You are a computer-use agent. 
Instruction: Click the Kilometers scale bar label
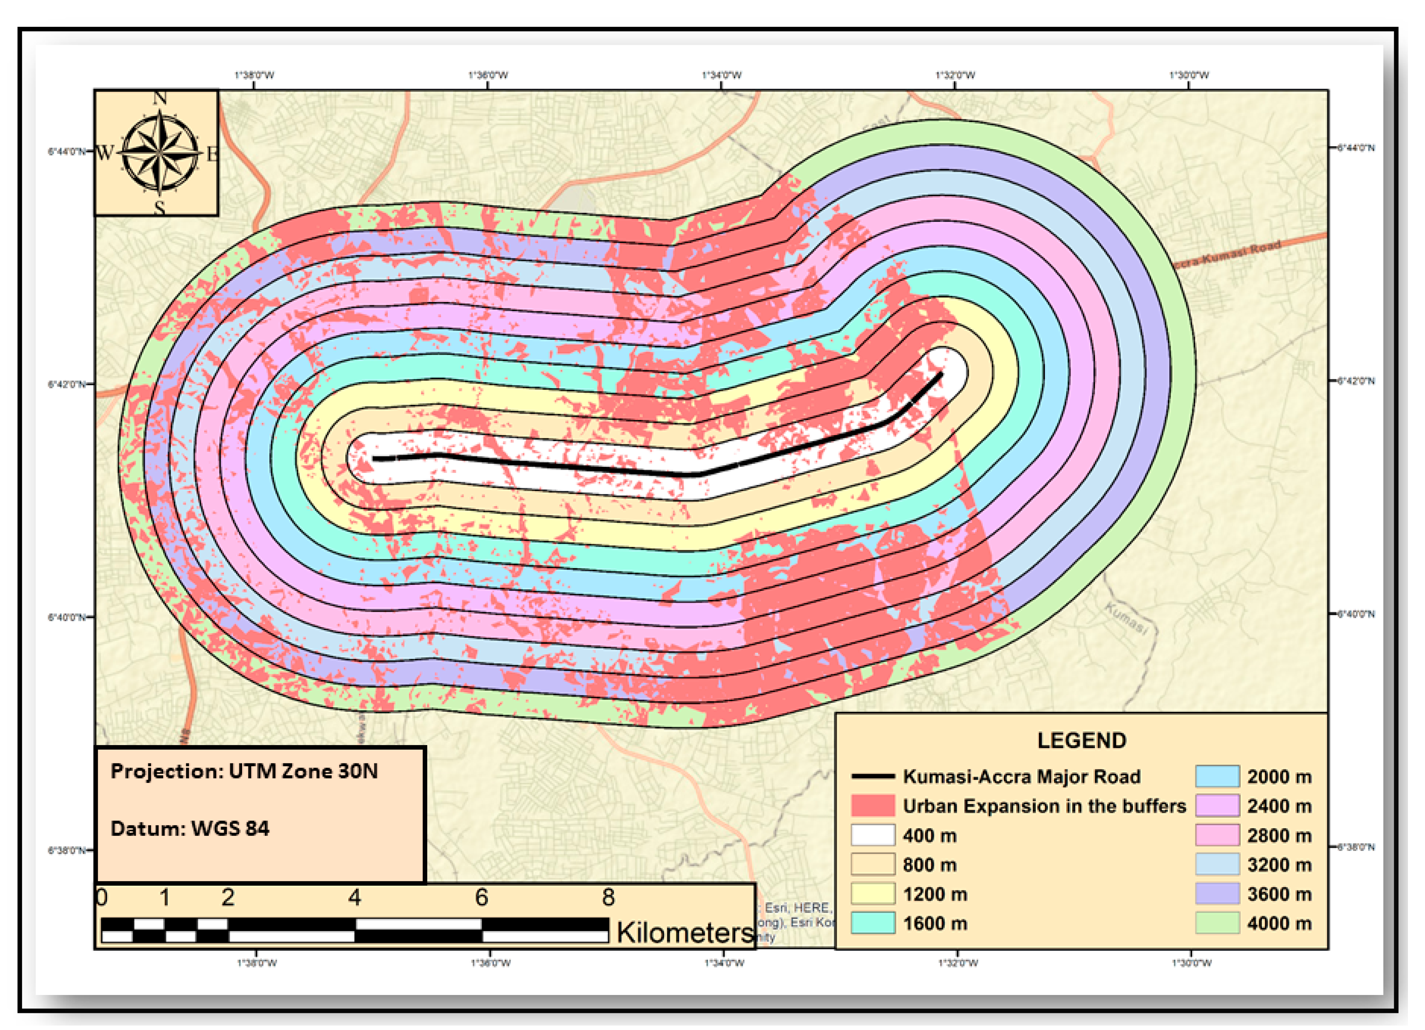[x=685, y=933]
